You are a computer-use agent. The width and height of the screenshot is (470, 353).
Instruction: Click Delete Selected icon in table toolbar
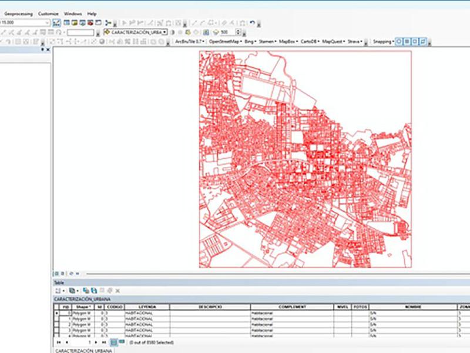click(117, 291)
